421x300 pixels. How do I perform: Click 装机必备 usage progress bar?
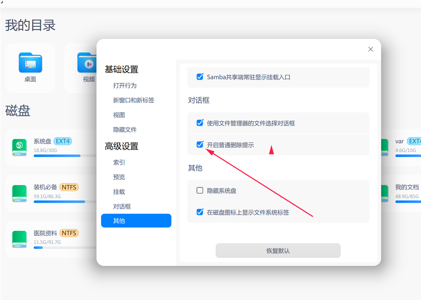click(x=65, y=202)
